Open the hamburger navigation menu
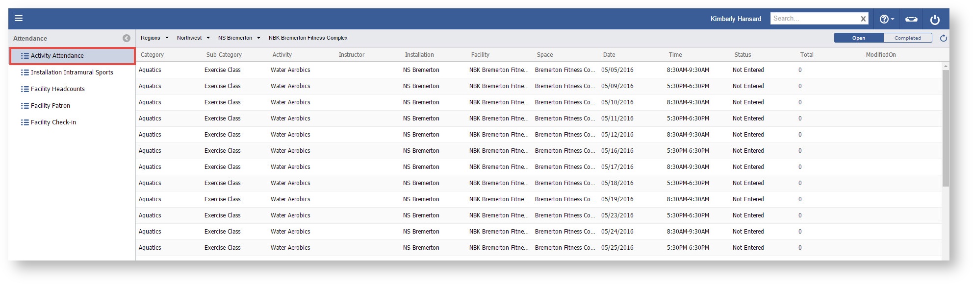Image resolution: width=973 pixels, height=284 pixels. [x=19, y=19]
